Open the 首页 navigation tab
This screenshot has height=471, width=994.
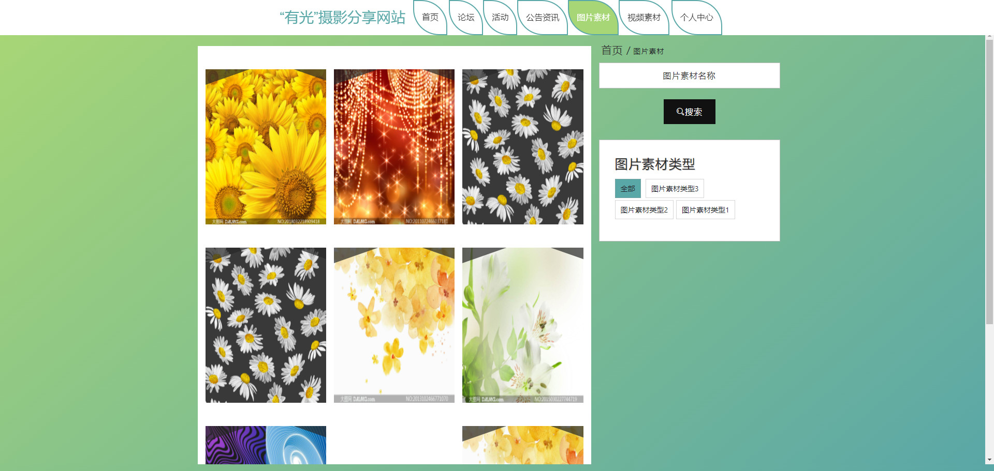tap(430, 18)
